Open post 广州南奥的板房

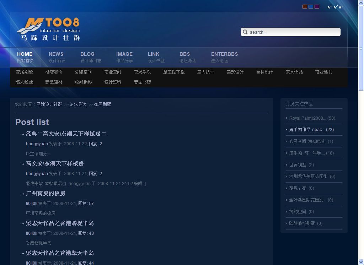coord(45,194)
